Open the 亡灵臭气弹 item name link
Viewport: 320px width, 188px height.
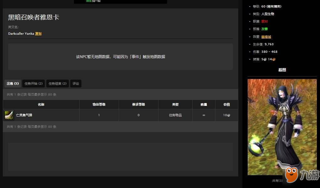[24, 115]
